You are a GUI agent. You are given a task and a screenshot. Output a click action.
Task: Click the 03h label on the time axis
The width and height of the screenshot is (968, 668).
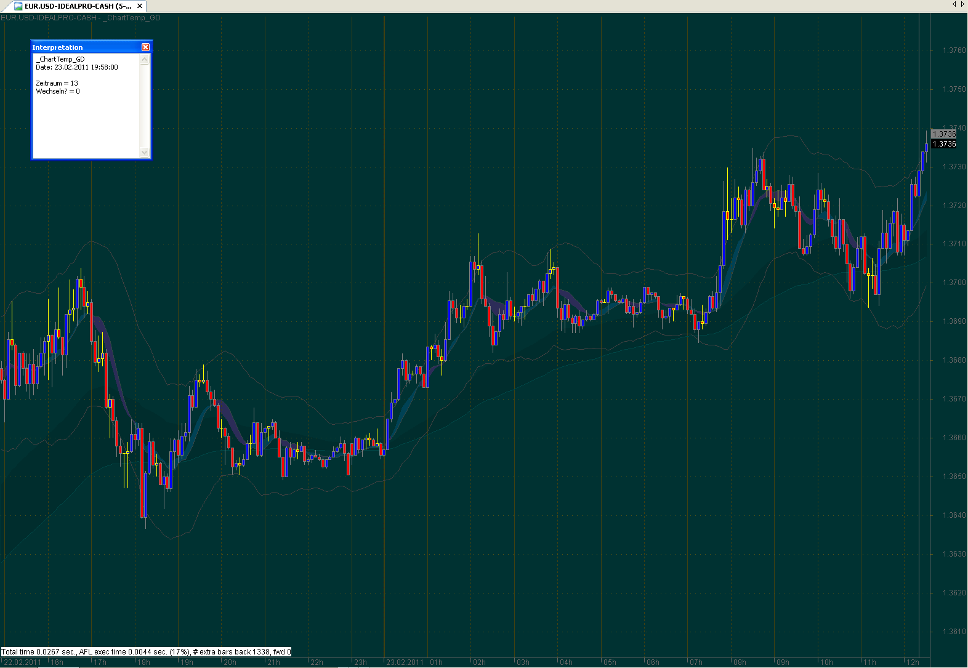pos(523,662)
